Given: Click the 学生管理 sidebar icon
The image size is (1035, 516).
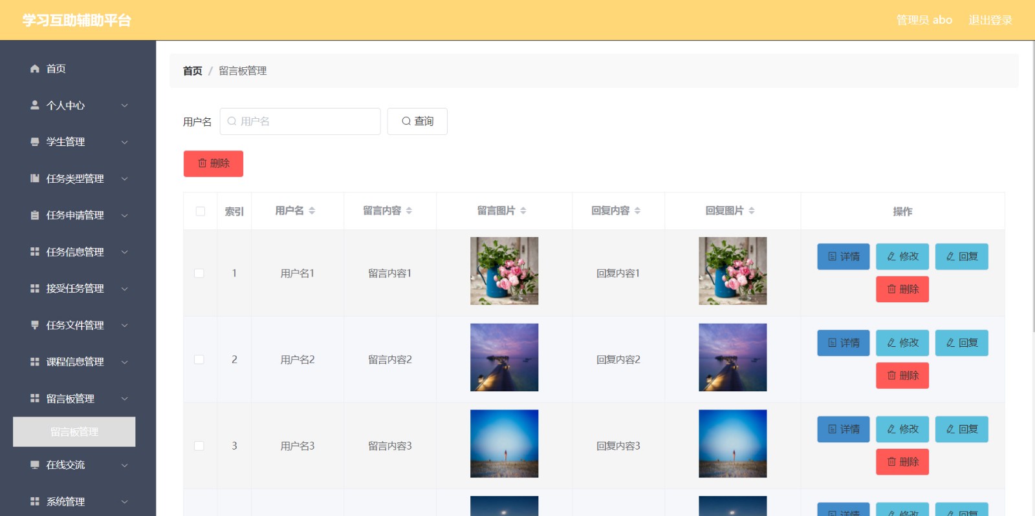Looking at the screenshot, I should click(x=35, y=141).
